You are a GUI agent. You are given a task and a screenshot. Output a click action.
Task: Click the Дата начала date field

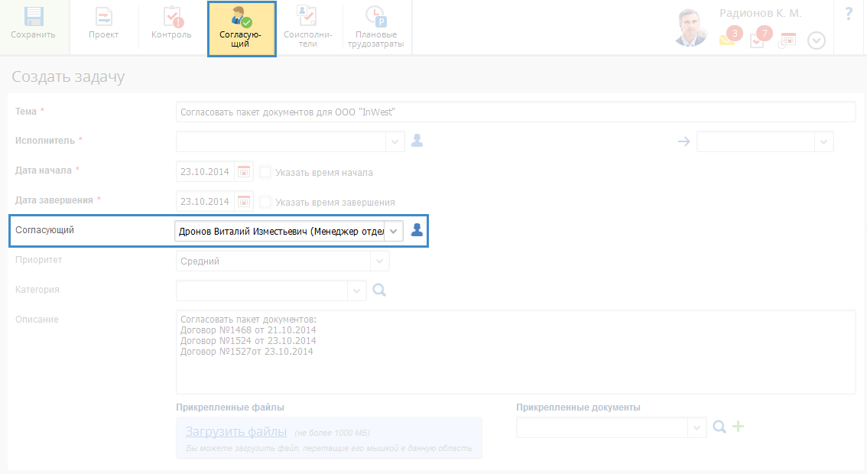(205, 171)
